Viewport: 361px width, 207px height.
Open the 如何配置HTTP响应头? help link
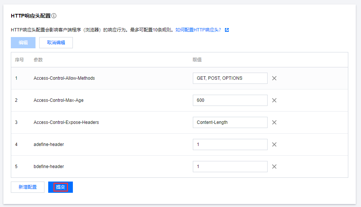tap(198, 30)
